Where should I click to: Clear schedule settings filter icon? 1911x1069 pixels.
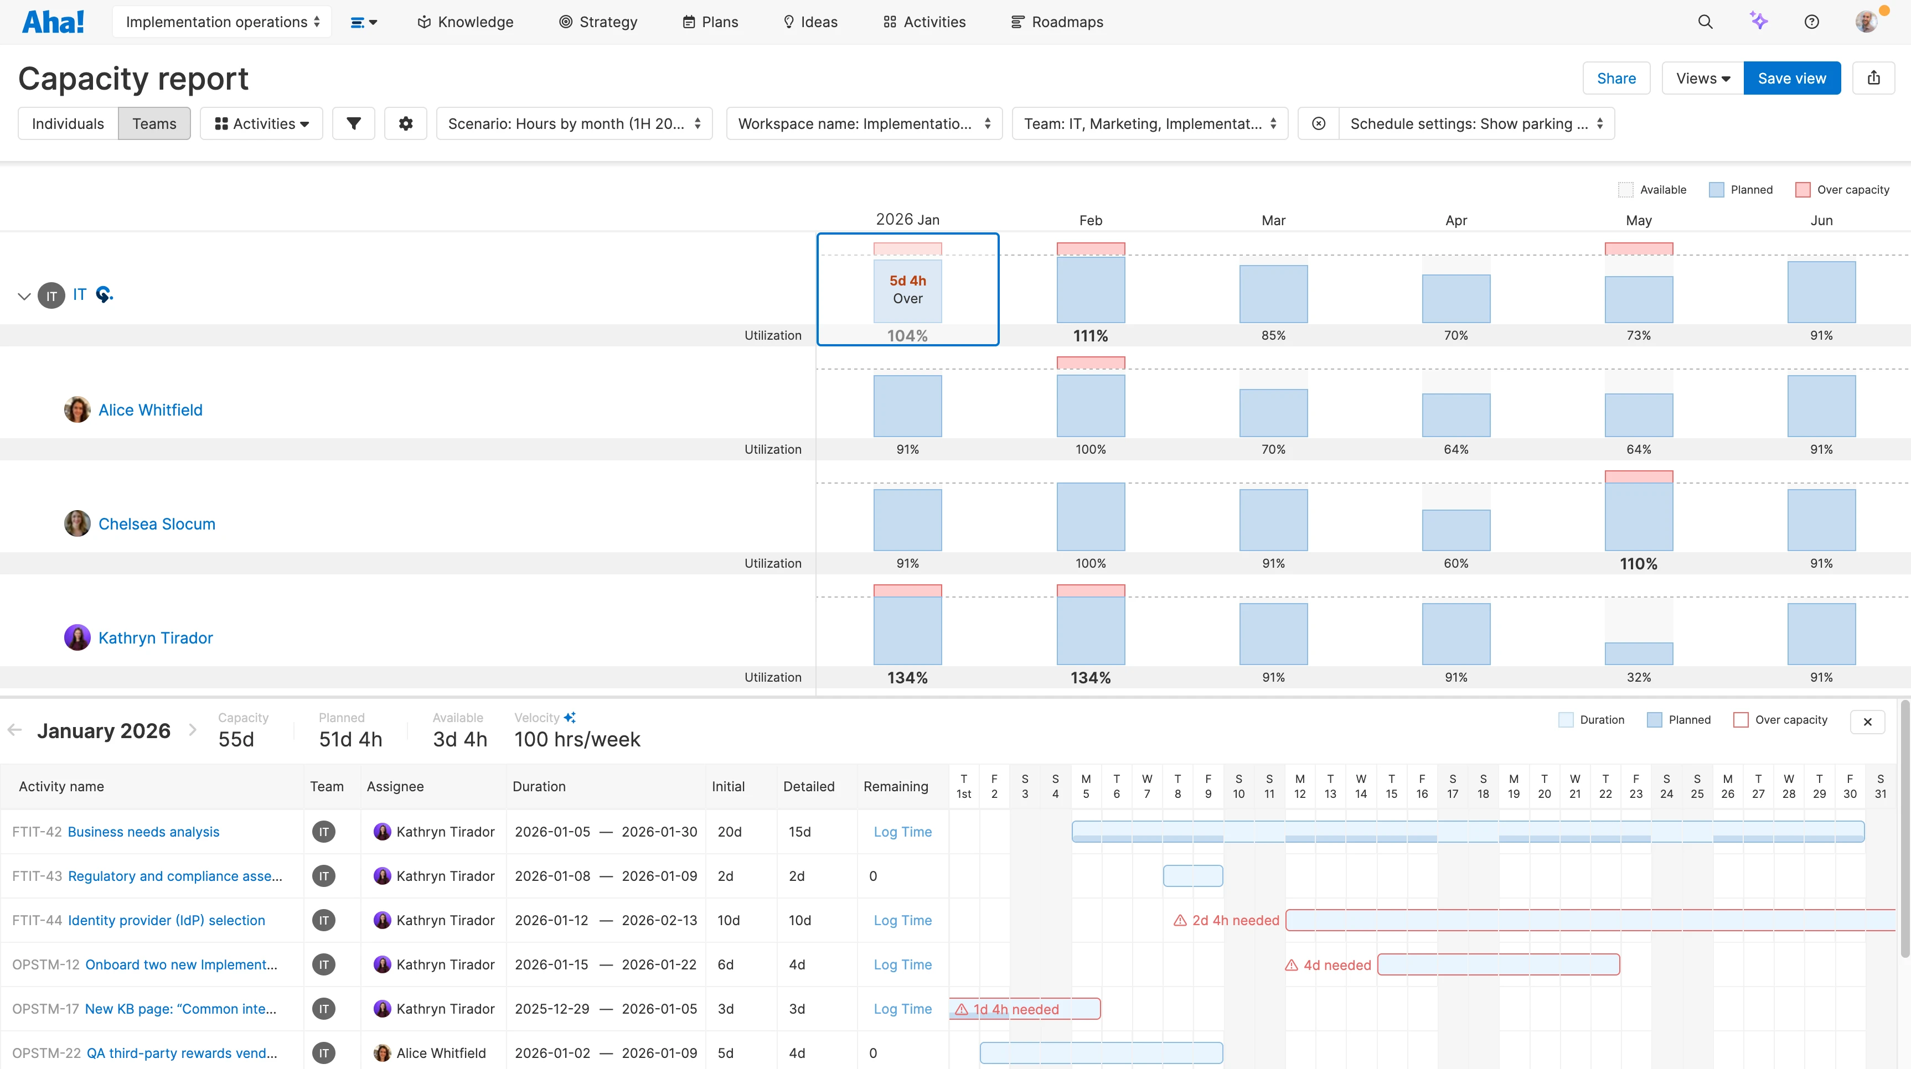[1318, 124]
